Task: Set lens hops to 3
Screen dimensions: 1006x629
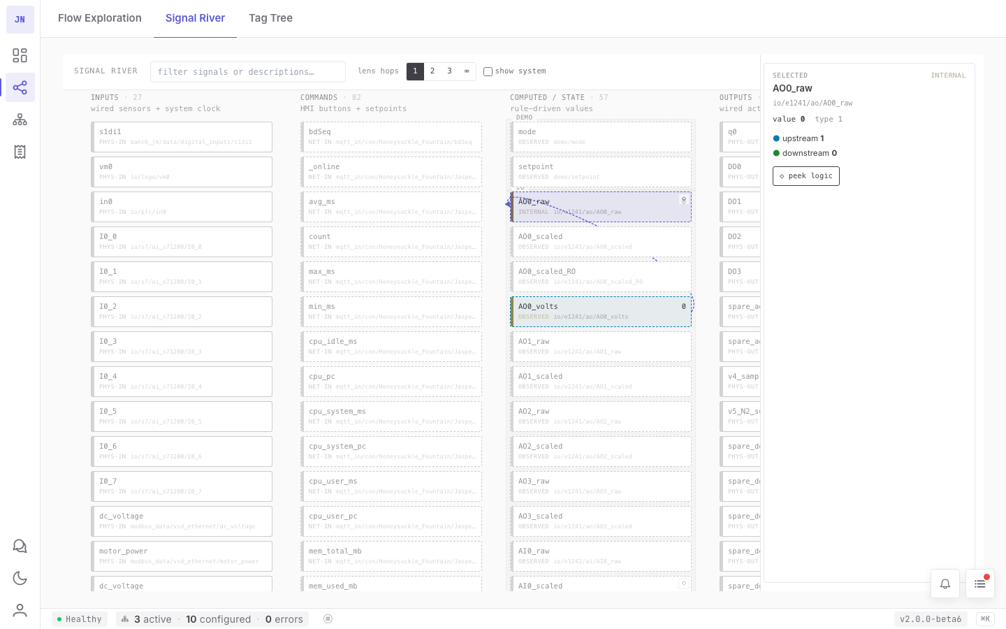Action: [449, 71]
